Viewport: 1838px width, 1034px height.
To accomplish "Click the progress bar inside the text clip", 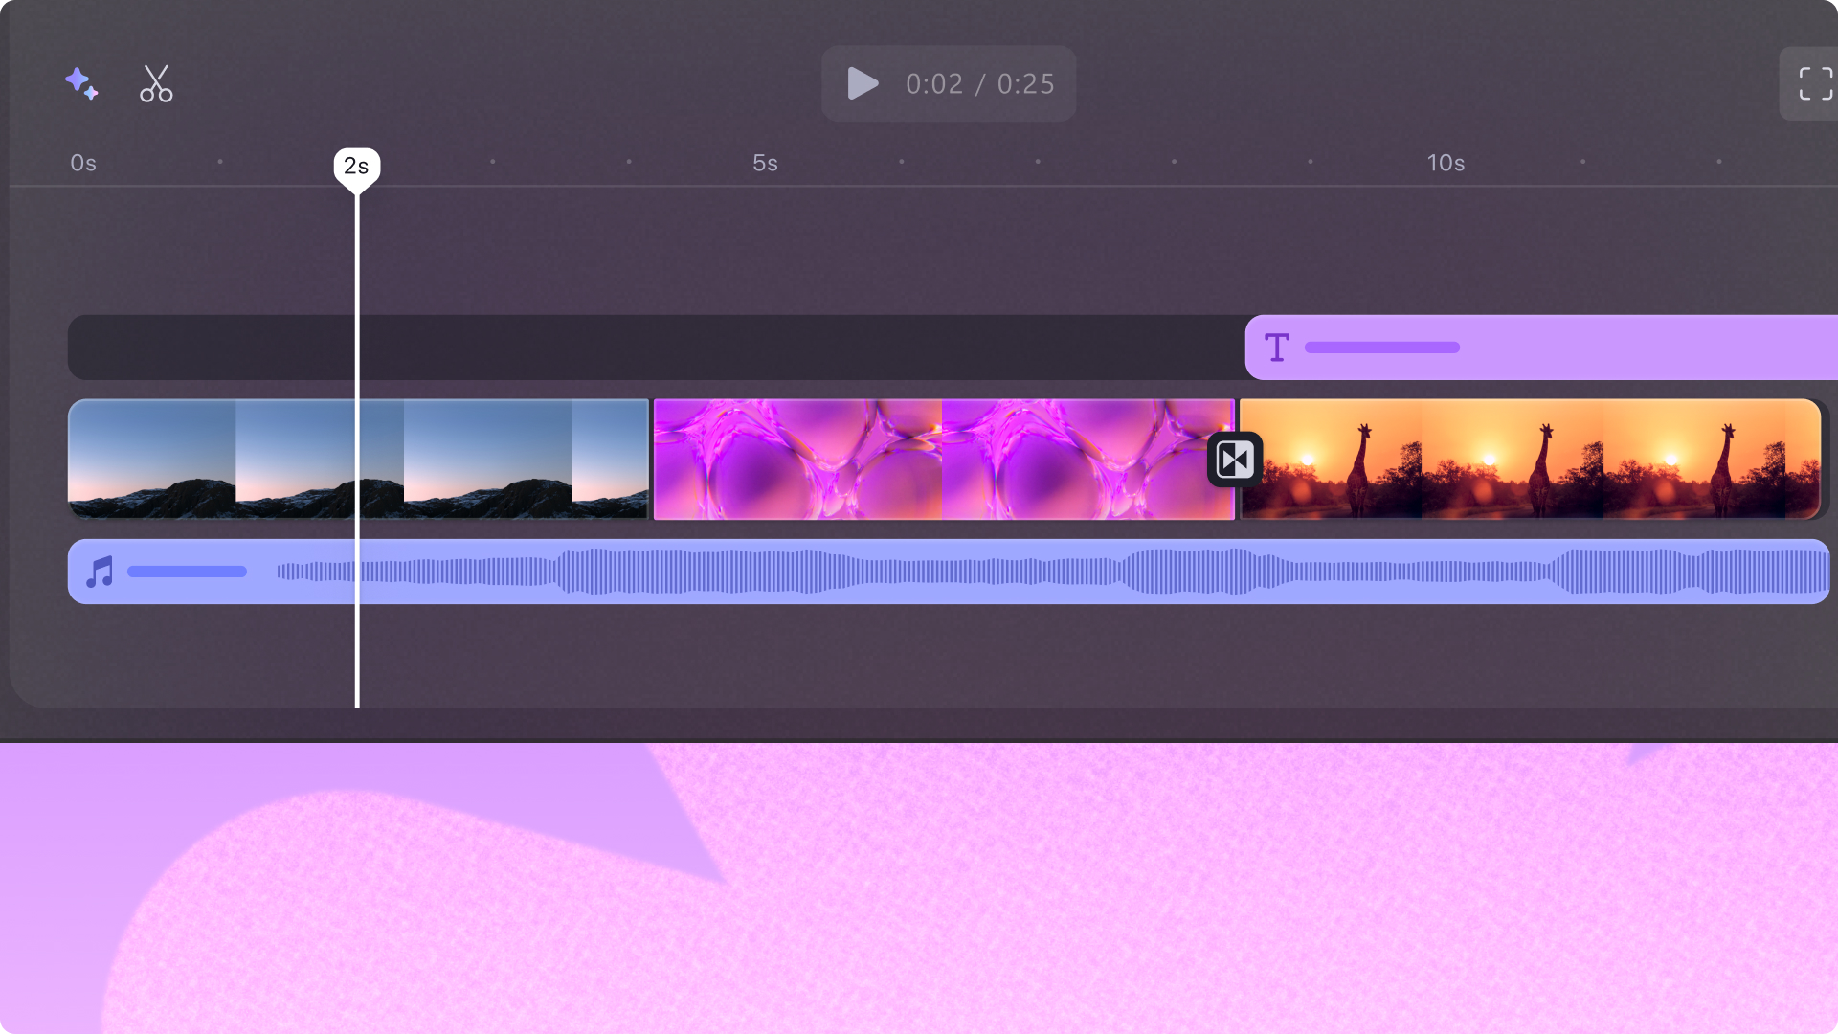I will point(1382,348).
